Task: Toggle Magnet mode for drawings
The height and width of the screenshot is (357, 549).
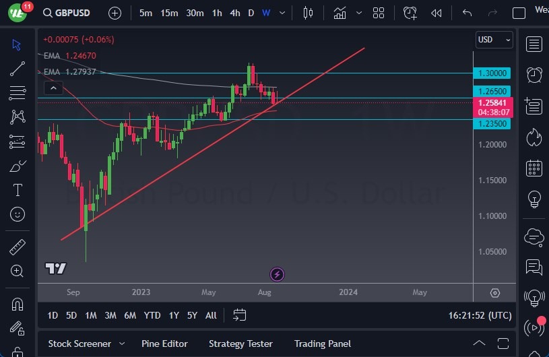Action: pyautogui.click(x=18, y=303)
